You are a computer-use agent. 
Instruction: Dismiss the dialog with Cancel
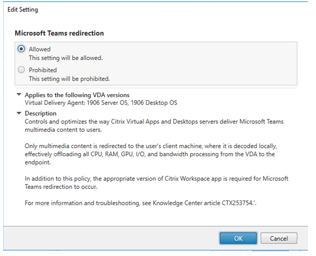[279, 238]
